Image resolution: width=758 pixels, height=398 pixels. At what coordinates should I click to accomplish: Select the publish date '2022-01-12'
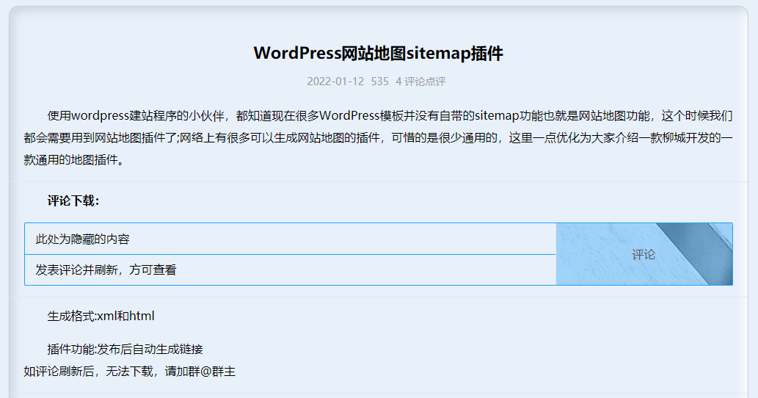click(x=335, y=82)
